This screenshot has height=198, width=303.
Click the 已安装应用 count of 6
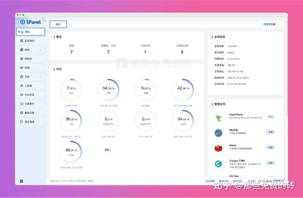point(182,52)
